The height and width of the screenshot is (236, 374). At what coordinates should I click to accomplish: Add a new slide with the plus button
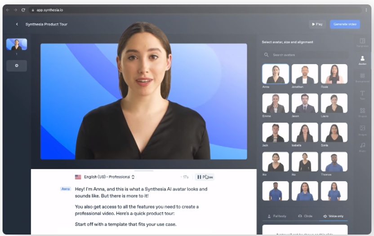[x=17, y=66]
